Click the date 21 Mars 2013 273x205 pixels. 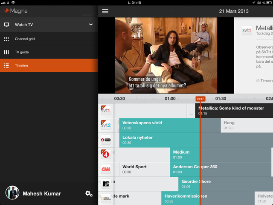click(x=234, y=11)
